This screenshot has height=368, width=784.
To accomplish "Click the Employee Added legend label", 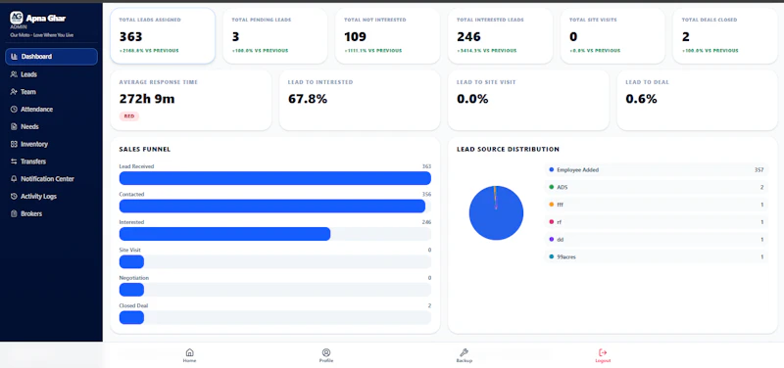I will (577, 169).
